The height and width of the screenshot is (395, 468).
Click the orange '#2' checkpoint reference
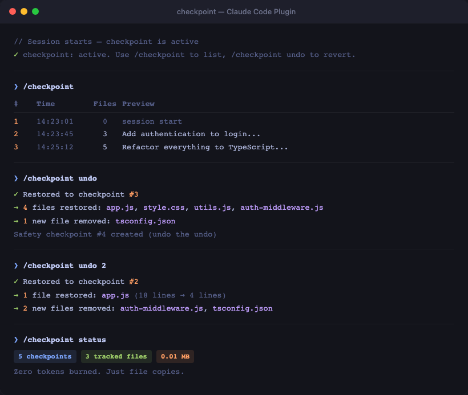(134, 282)
